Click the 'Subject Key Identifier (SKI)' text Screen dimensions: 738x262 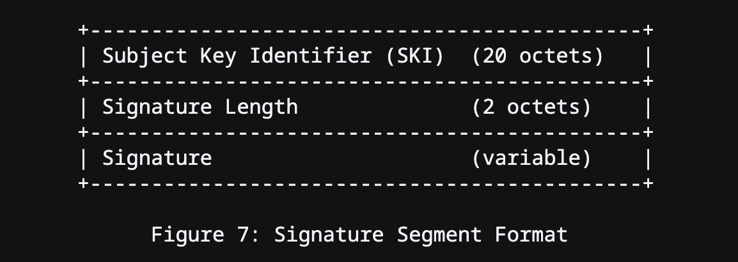pos(274,56)
